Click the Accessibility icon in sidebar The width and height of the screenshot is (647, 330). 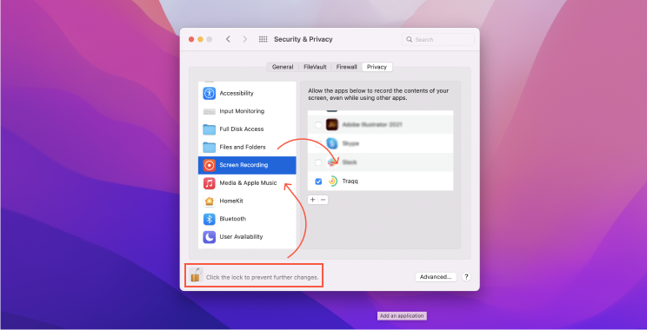(x=210, y=93)
